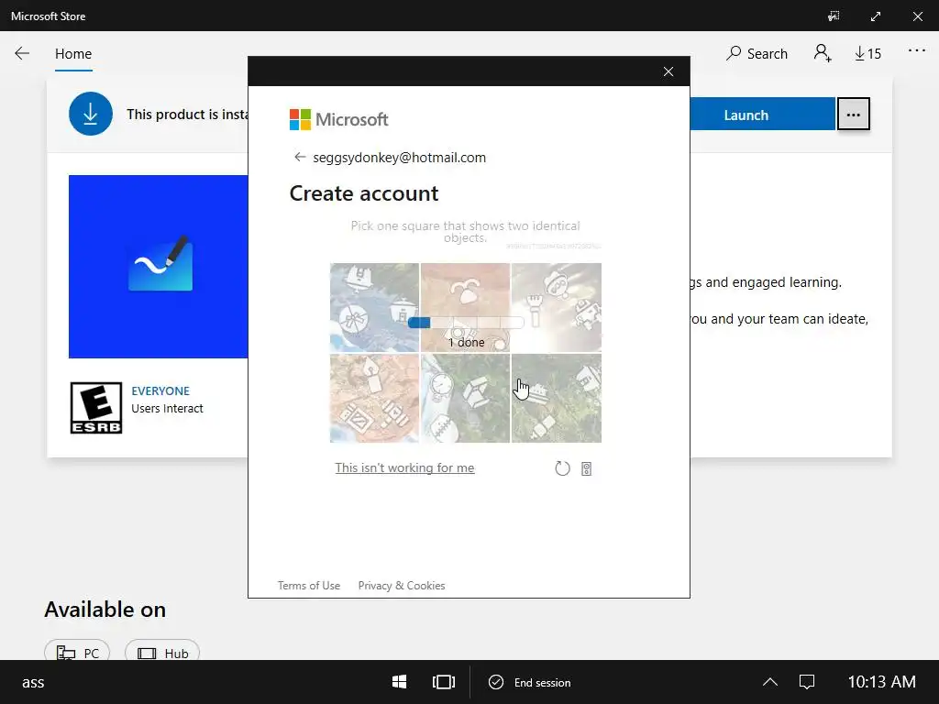
Task: Click the Microsoft logo in dialog
Action: click(339, 119)
